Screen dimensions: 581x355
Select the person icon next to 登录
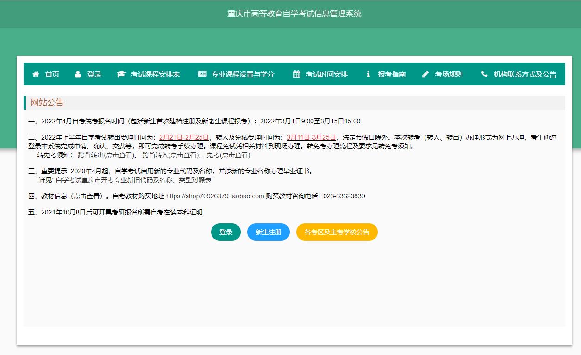77,74
